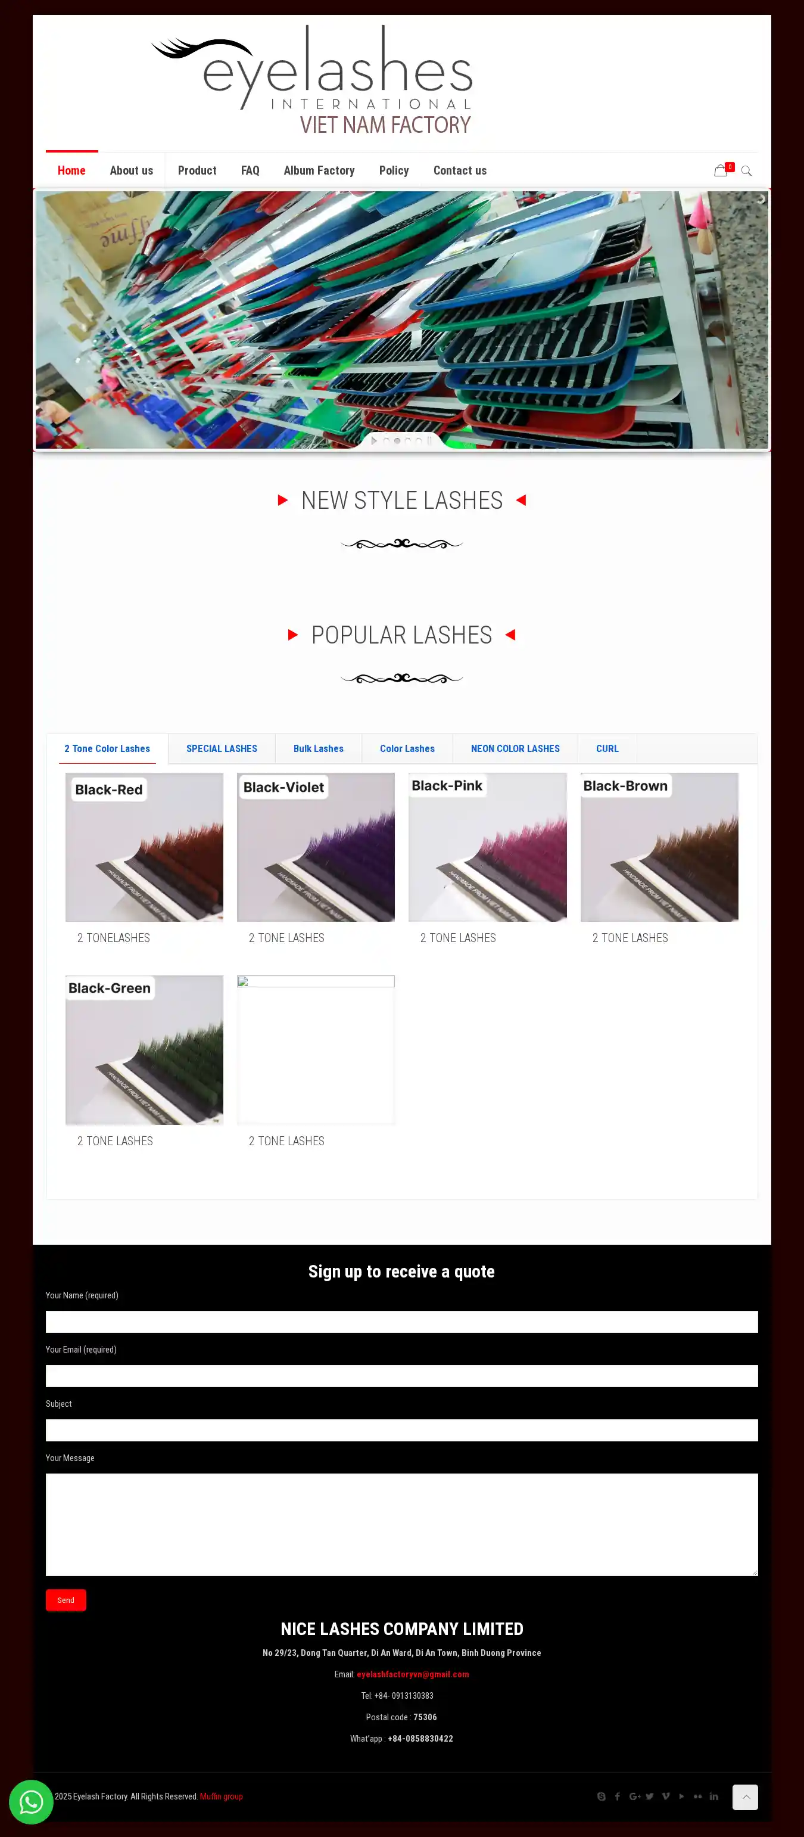Click the Skype footer icon
The image size is (804, 1837).
pyautogui.click(x=601, y=1796)
